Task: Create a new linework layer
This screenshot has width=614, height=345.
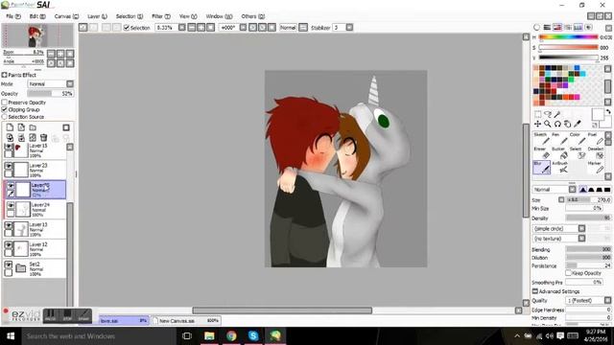Action: point(21,127)
